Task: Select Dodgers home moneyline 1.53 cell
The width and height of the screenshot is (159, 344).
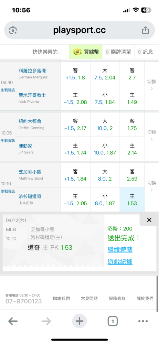Action: pyautogui.click(x=132, y=200)
